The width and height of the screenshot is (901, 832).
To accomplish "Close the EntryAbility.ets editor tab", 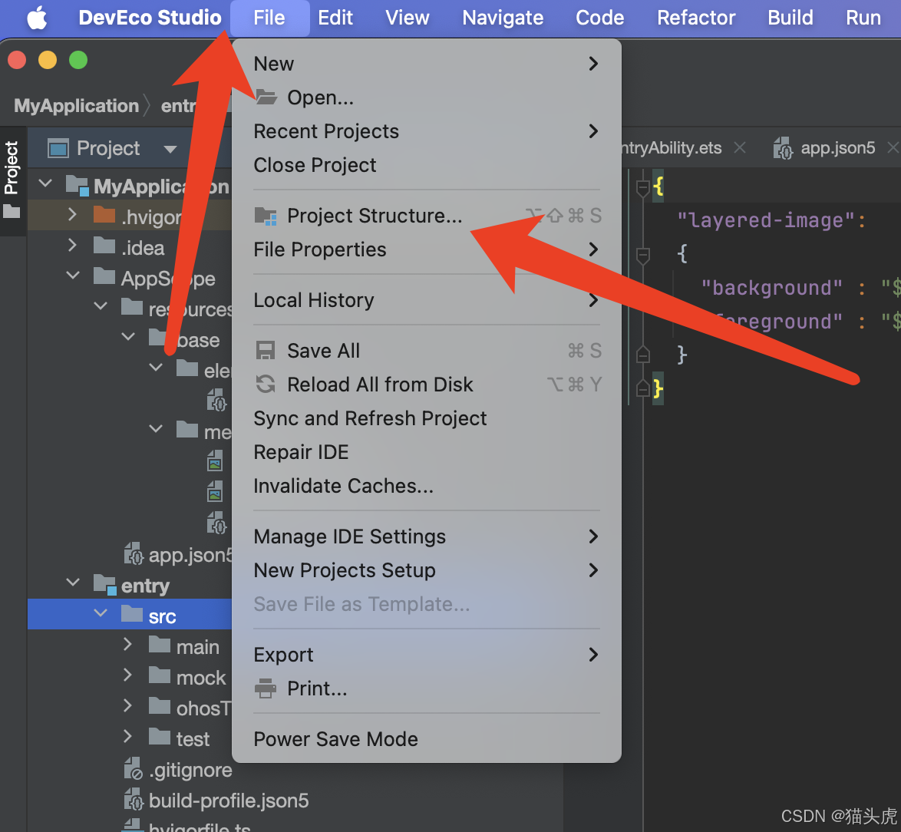I will (x=740, y=147).
